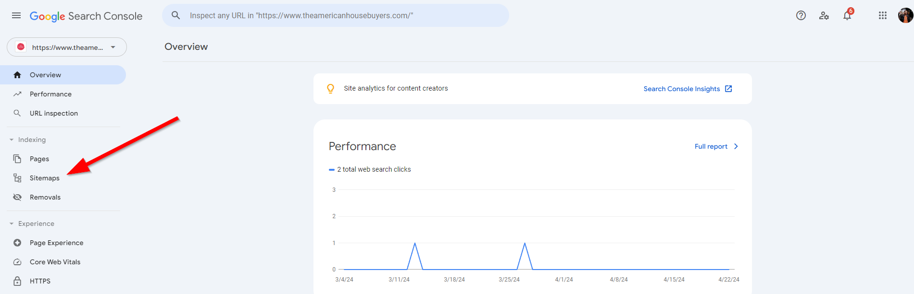Click the 3/4/24 axis date label
The image size is (914, 294).
(344, 280)
